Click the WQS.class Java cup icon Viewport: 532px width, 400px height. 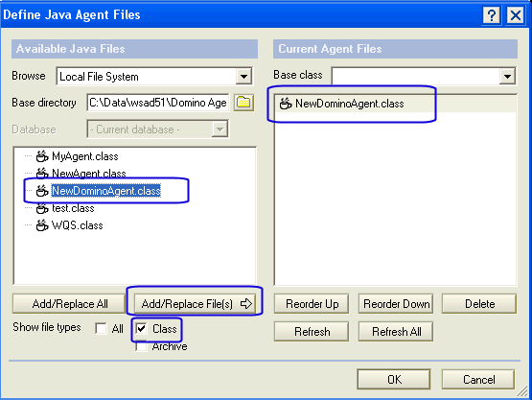(42, 225)
